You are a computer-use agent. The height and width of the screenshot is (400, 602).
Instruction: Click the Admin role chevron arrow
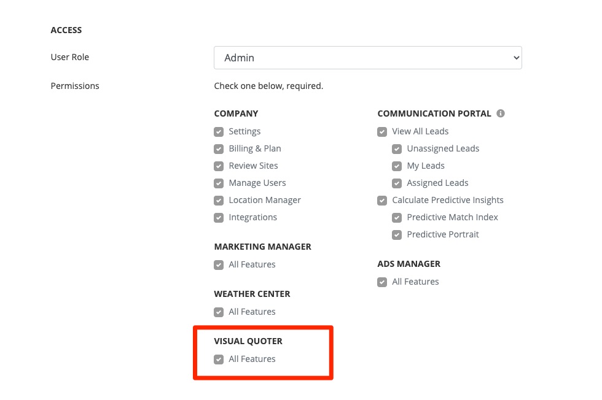click(515, 58)
